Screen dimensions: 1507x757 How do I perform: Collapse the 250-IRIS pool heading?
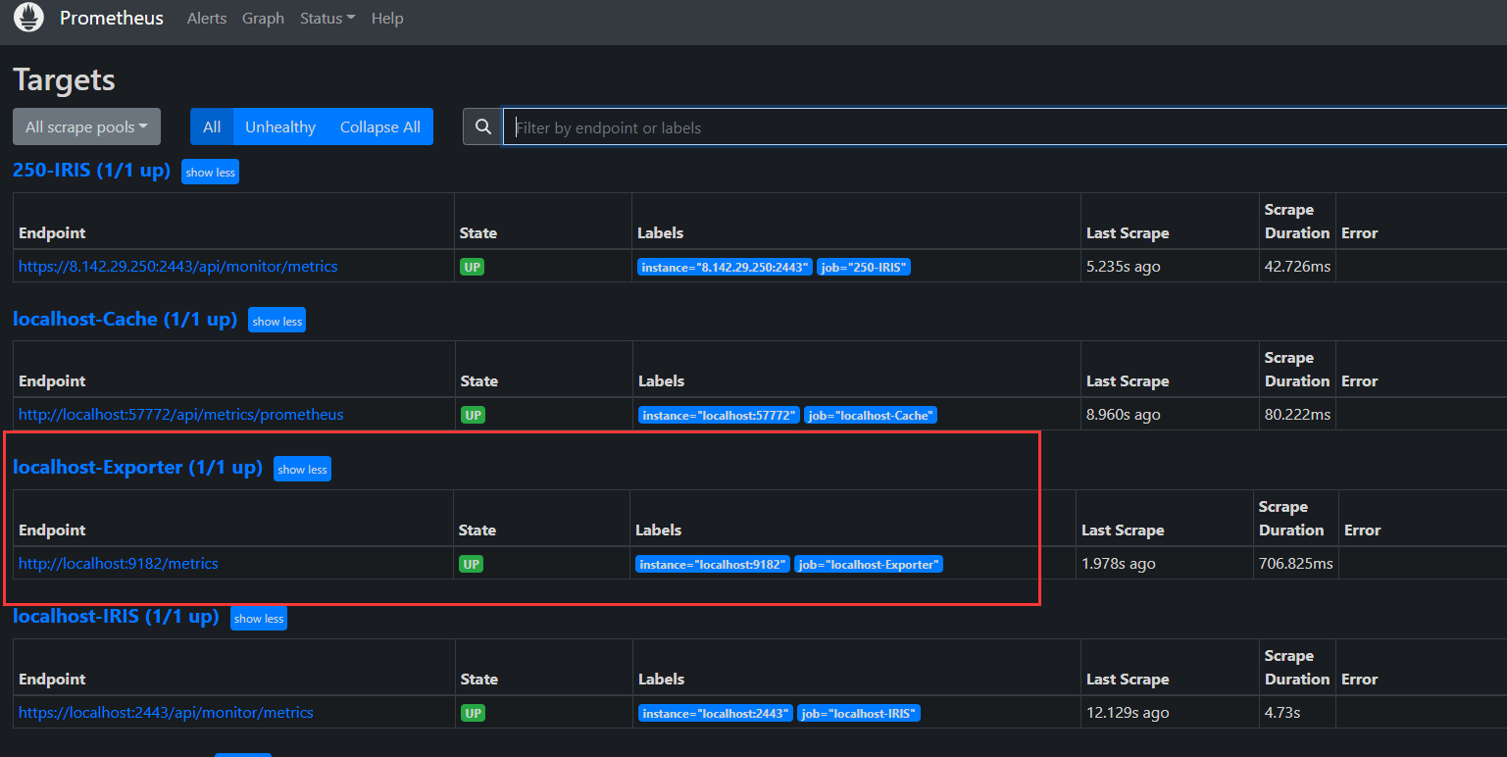91,170
